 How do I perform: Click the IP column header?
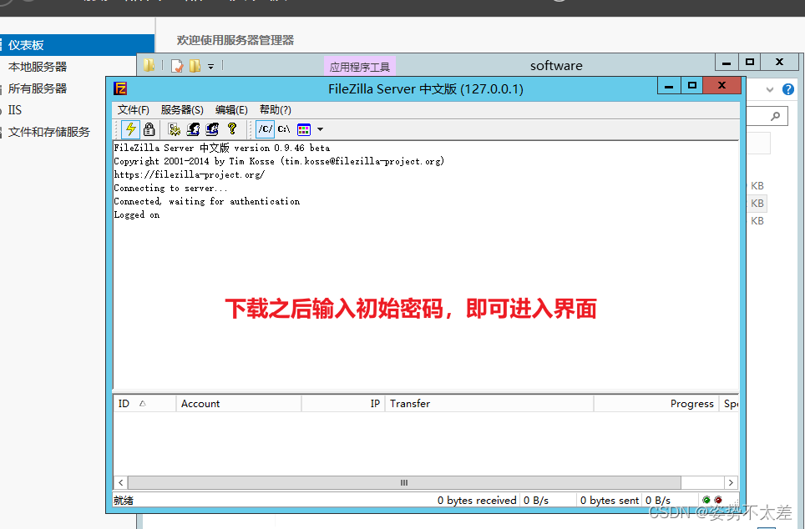point(343,403)
